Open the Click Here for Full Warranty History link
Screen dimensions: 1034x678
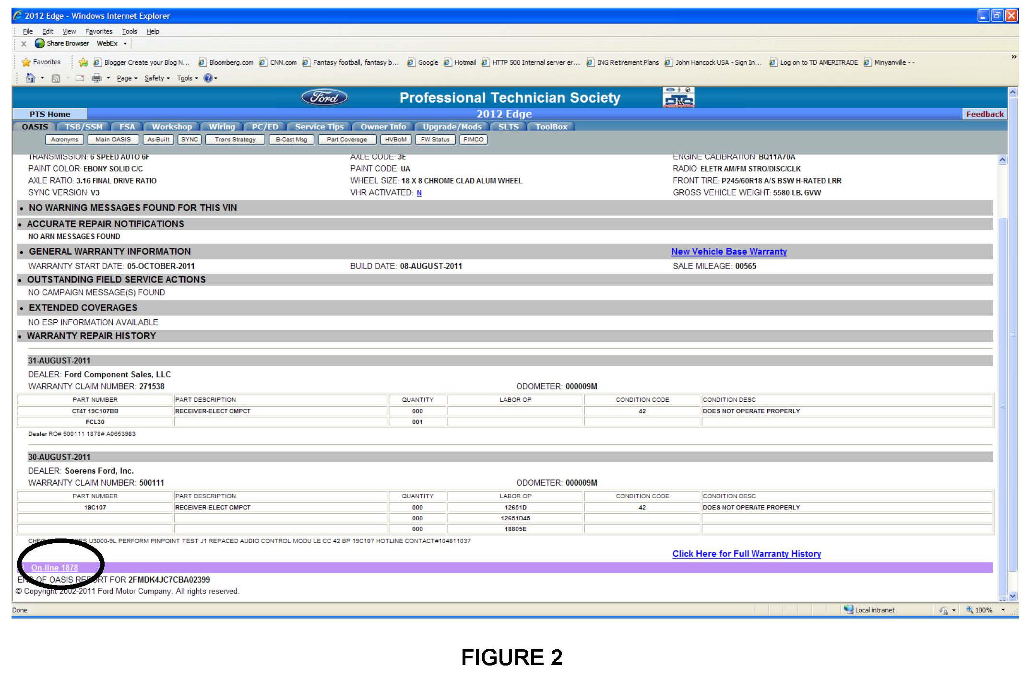(x=746, y=554)
